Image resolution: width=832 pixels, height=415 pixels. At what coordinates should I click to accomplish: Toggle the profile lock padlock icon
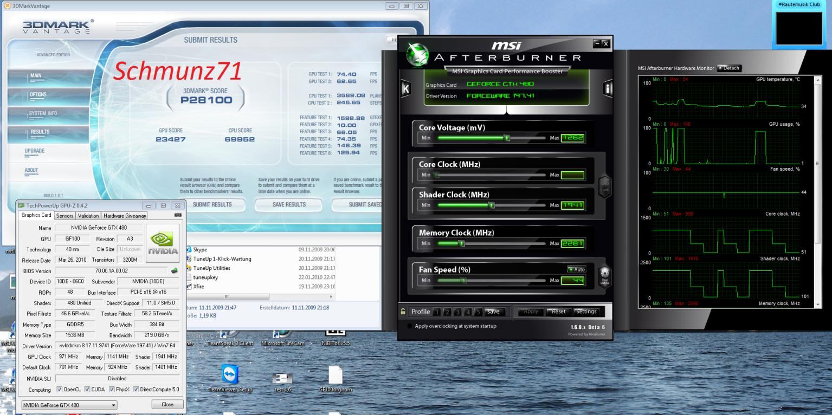click(x=403, y=312)
